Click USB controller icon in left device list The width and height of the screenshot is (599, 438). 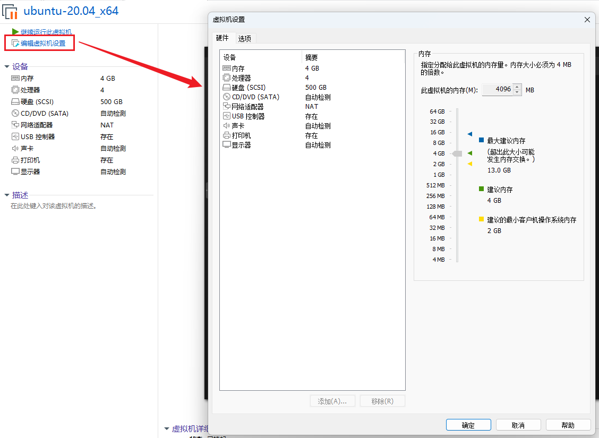(x=15, y=136)
